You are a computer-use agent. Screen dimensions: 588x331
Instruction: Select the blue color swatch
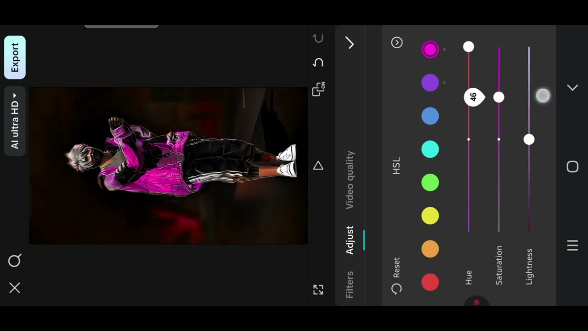tap(430, 116)
